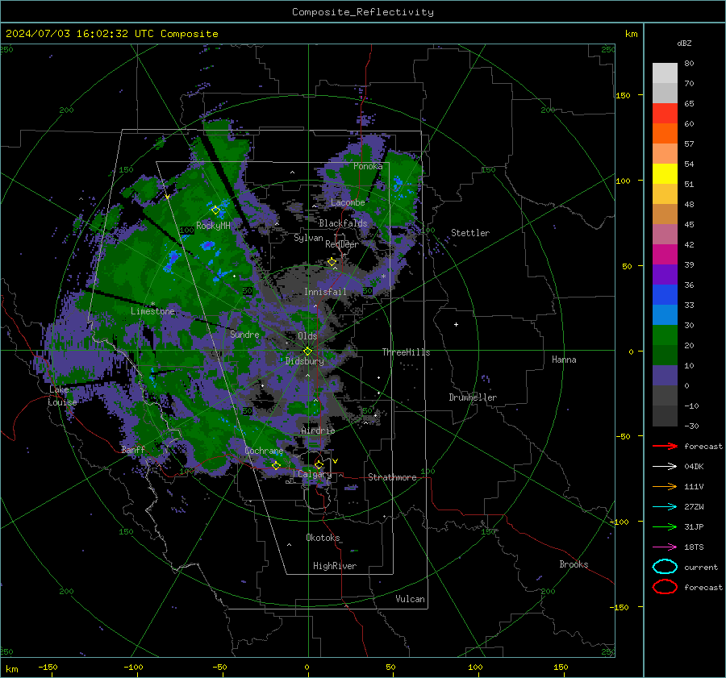
Task: Click the green 31JP arrow icon
Action: (665, 526)
